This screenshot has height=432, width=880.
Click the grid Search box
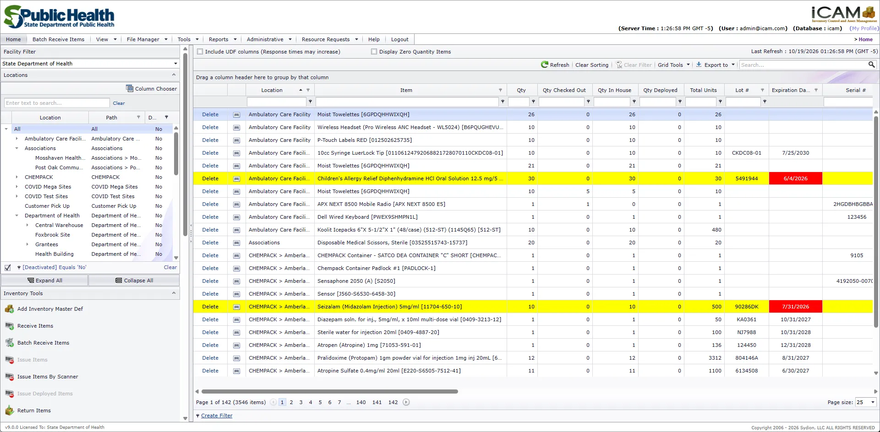pyautogui.click(x=803, y=65)
